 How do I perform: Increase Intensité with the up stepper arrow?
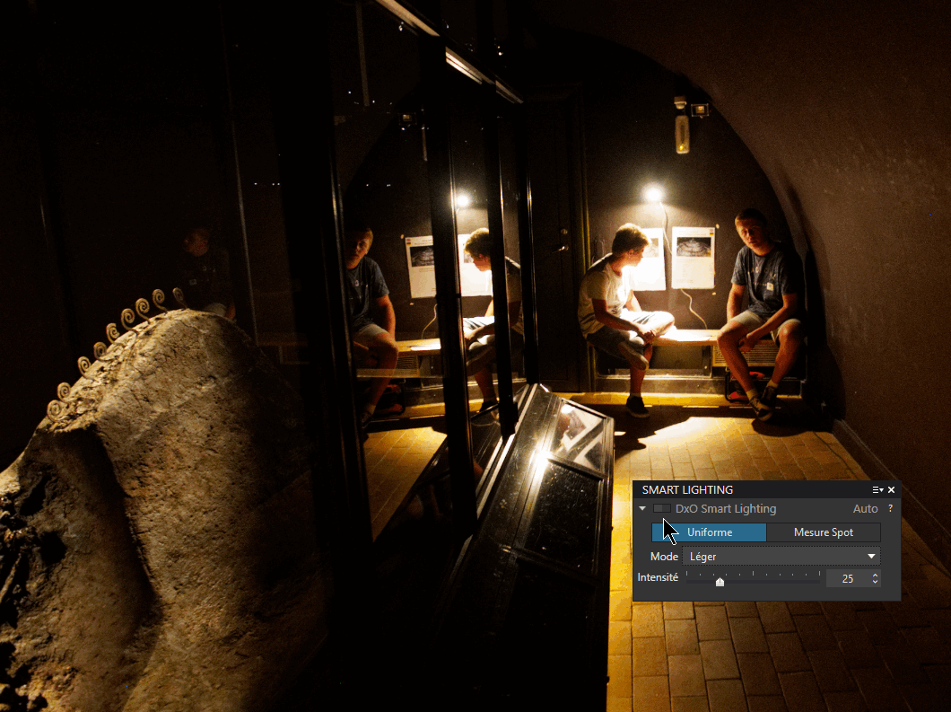875,575
